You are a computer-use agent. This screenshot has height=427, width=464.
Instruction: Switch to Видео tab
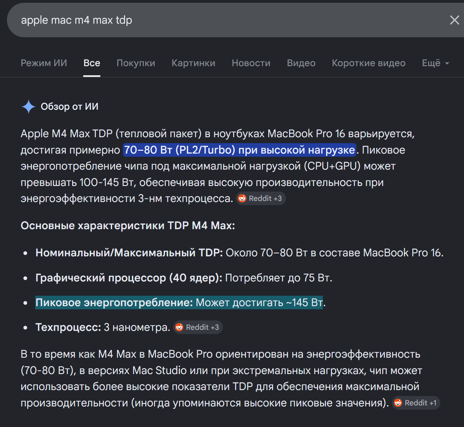tap(301, 63)
